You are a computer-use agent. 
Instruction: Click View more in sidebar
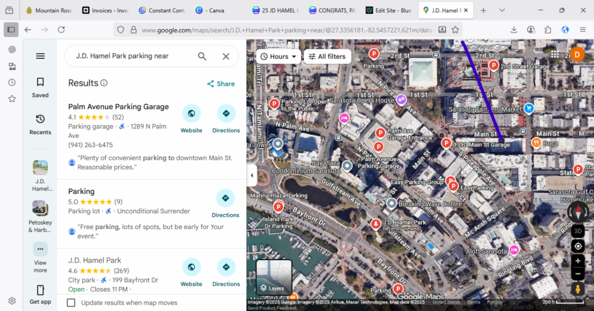tap(40, 258)
